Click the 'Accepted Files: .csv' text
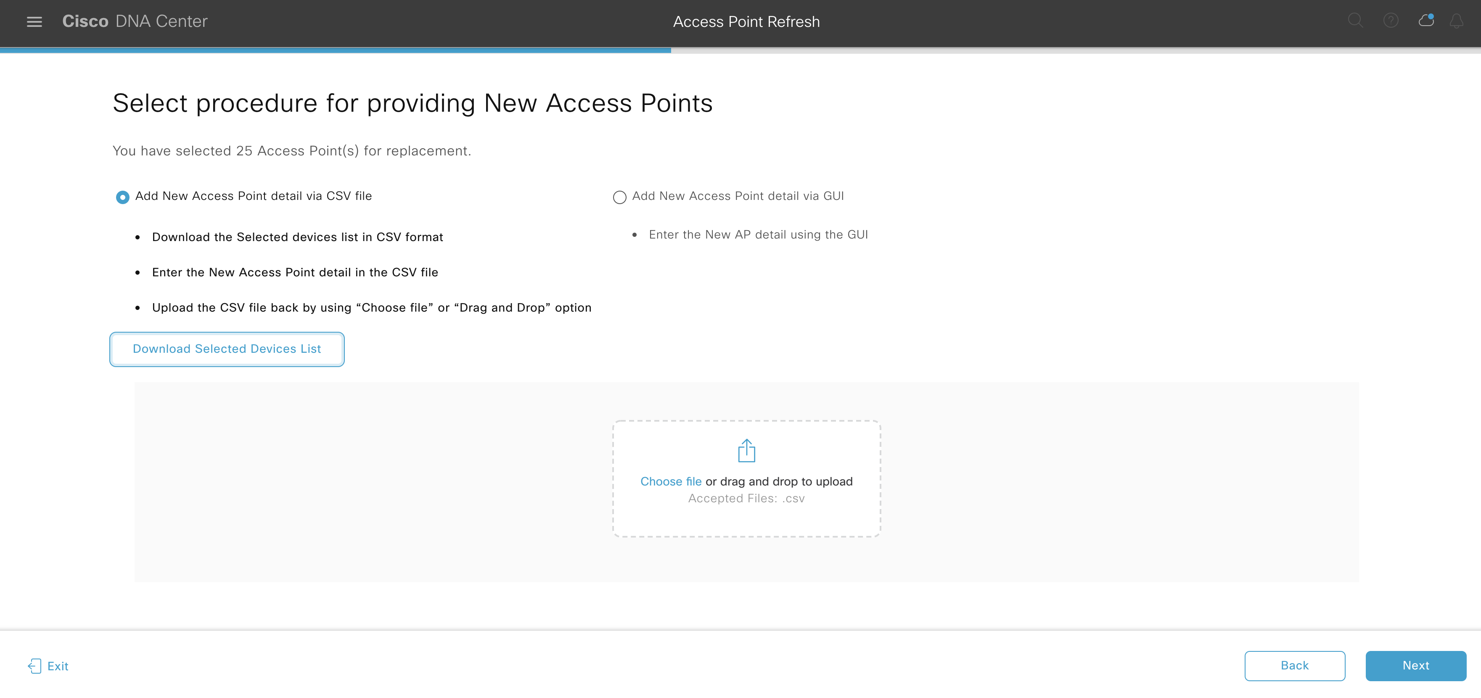 746,498
